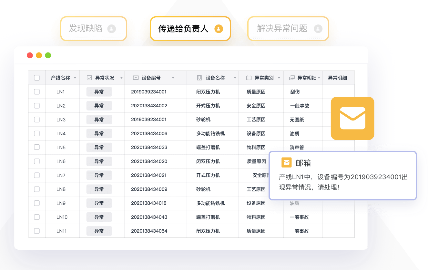This screenshot has width=428, height=270.
Task: Click the linked-record icon in 异常明细 header
Action: click(x=292, y=78)
